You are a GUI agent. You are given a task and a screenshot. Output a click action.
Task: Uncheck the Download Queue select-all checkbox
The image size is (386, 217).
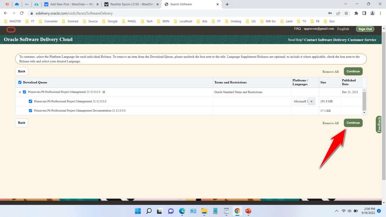pyautogui.click(x=20, y=82)
